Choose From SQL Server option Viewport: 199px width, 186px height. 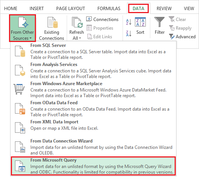point(93,51)
